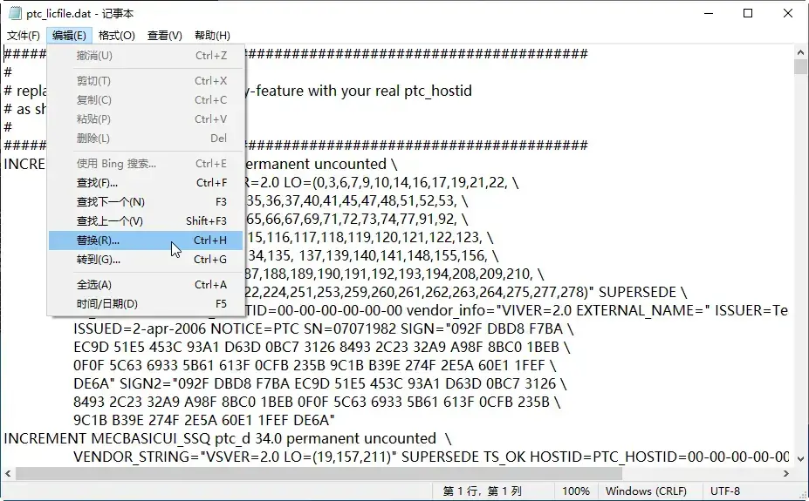
Task: Click the 使用 Bing 搜索... menu entry
Action: pos(146,164)
